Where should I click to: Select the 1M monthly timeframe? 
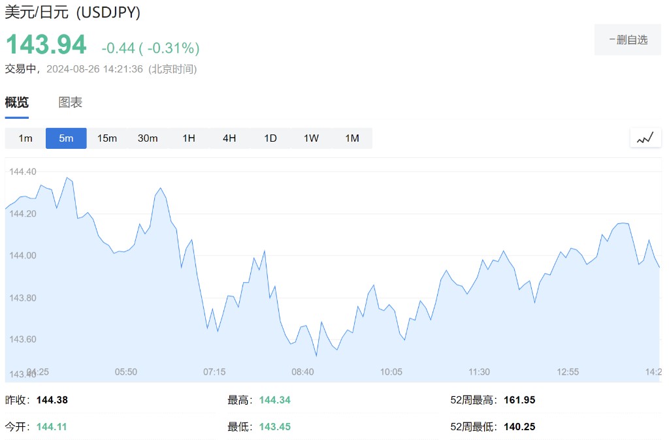(352, 138)
